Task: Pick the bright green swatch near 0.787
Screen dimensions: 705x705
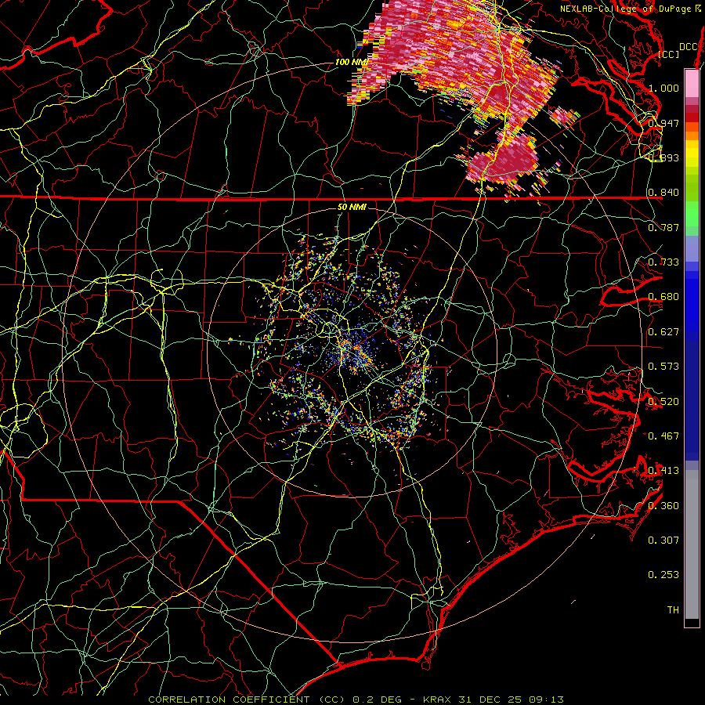Action: coord(692,214)
